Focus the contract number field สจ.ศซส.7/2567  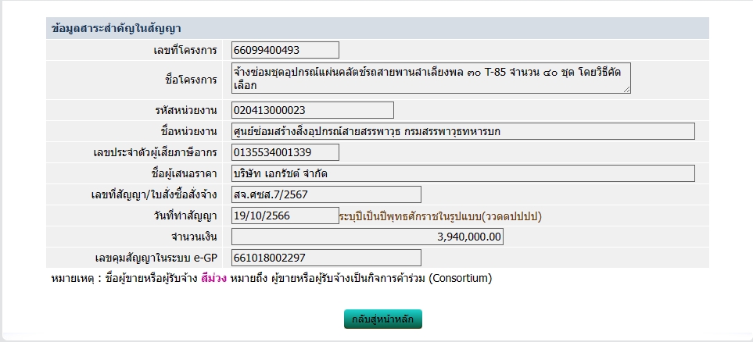click(326, 194)
